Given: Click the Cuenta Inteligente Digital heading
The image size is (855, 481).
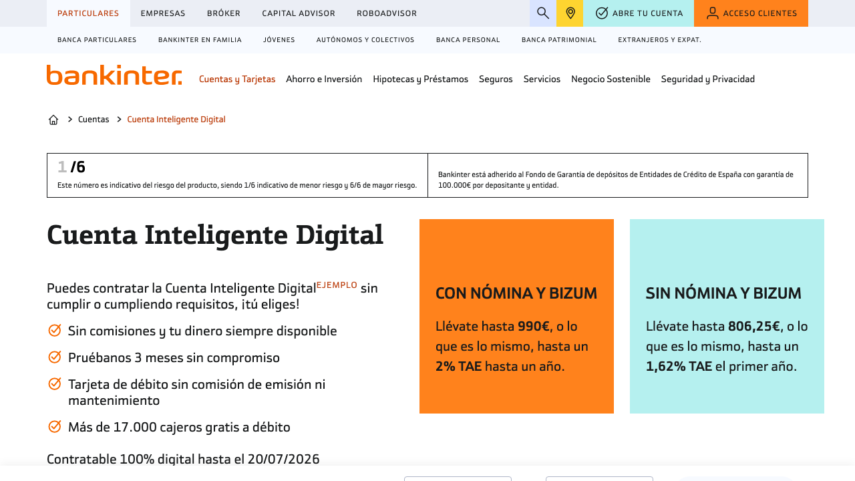Looking at the screenshot, I should point(215,235).
